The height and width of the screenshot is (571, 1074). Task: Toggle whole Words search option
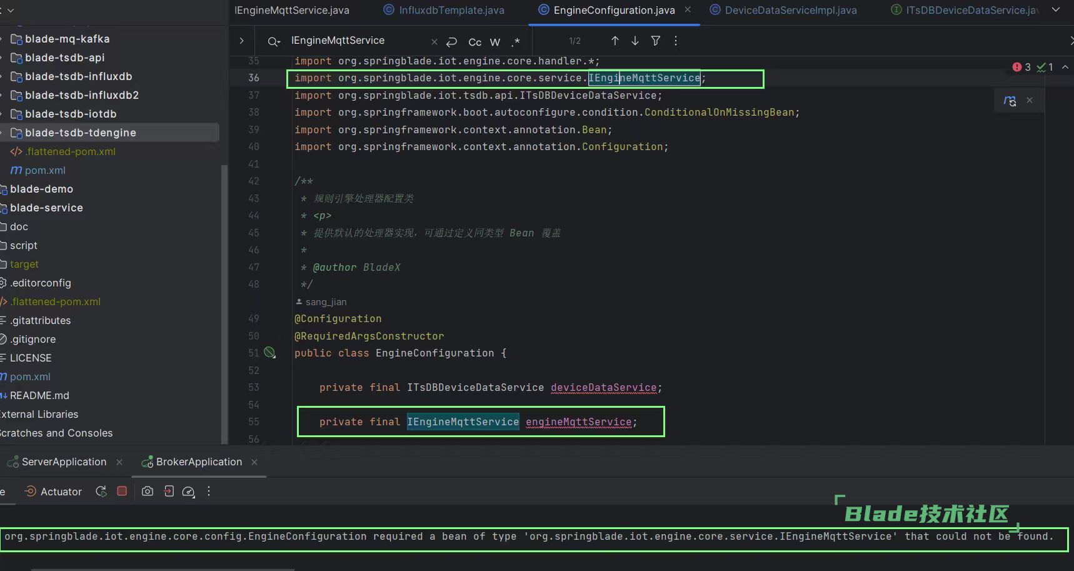point(494,42)
